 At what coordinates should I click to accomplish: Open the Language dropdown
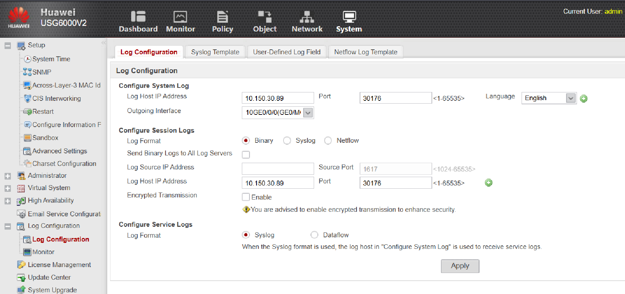coord(571,98)
